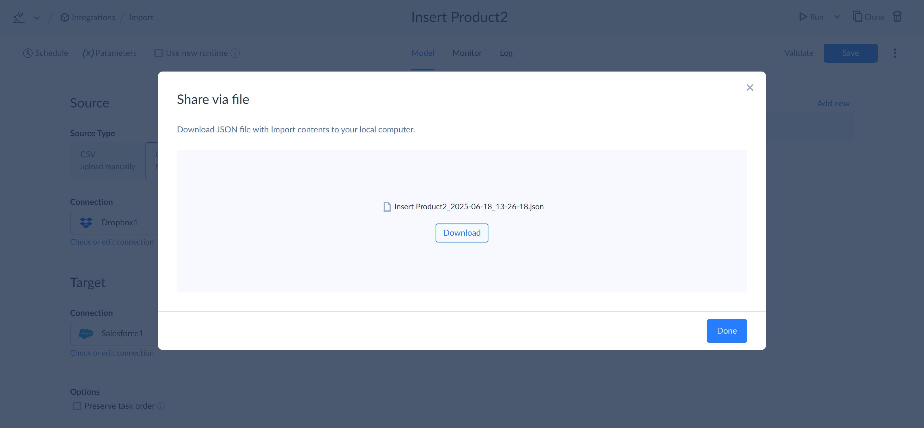Click the JSON file icon

click(x=387, y=207)
